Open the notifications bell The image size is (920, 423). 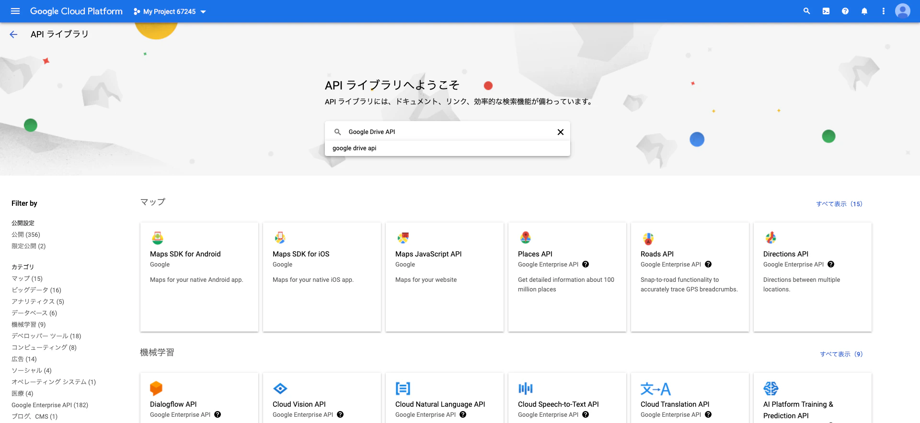point(864,11)
